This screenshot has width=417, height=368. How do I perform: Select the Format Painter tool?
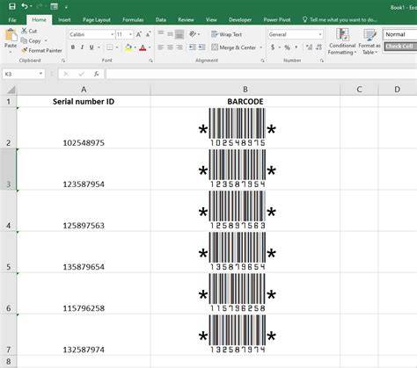click(42, 50)
